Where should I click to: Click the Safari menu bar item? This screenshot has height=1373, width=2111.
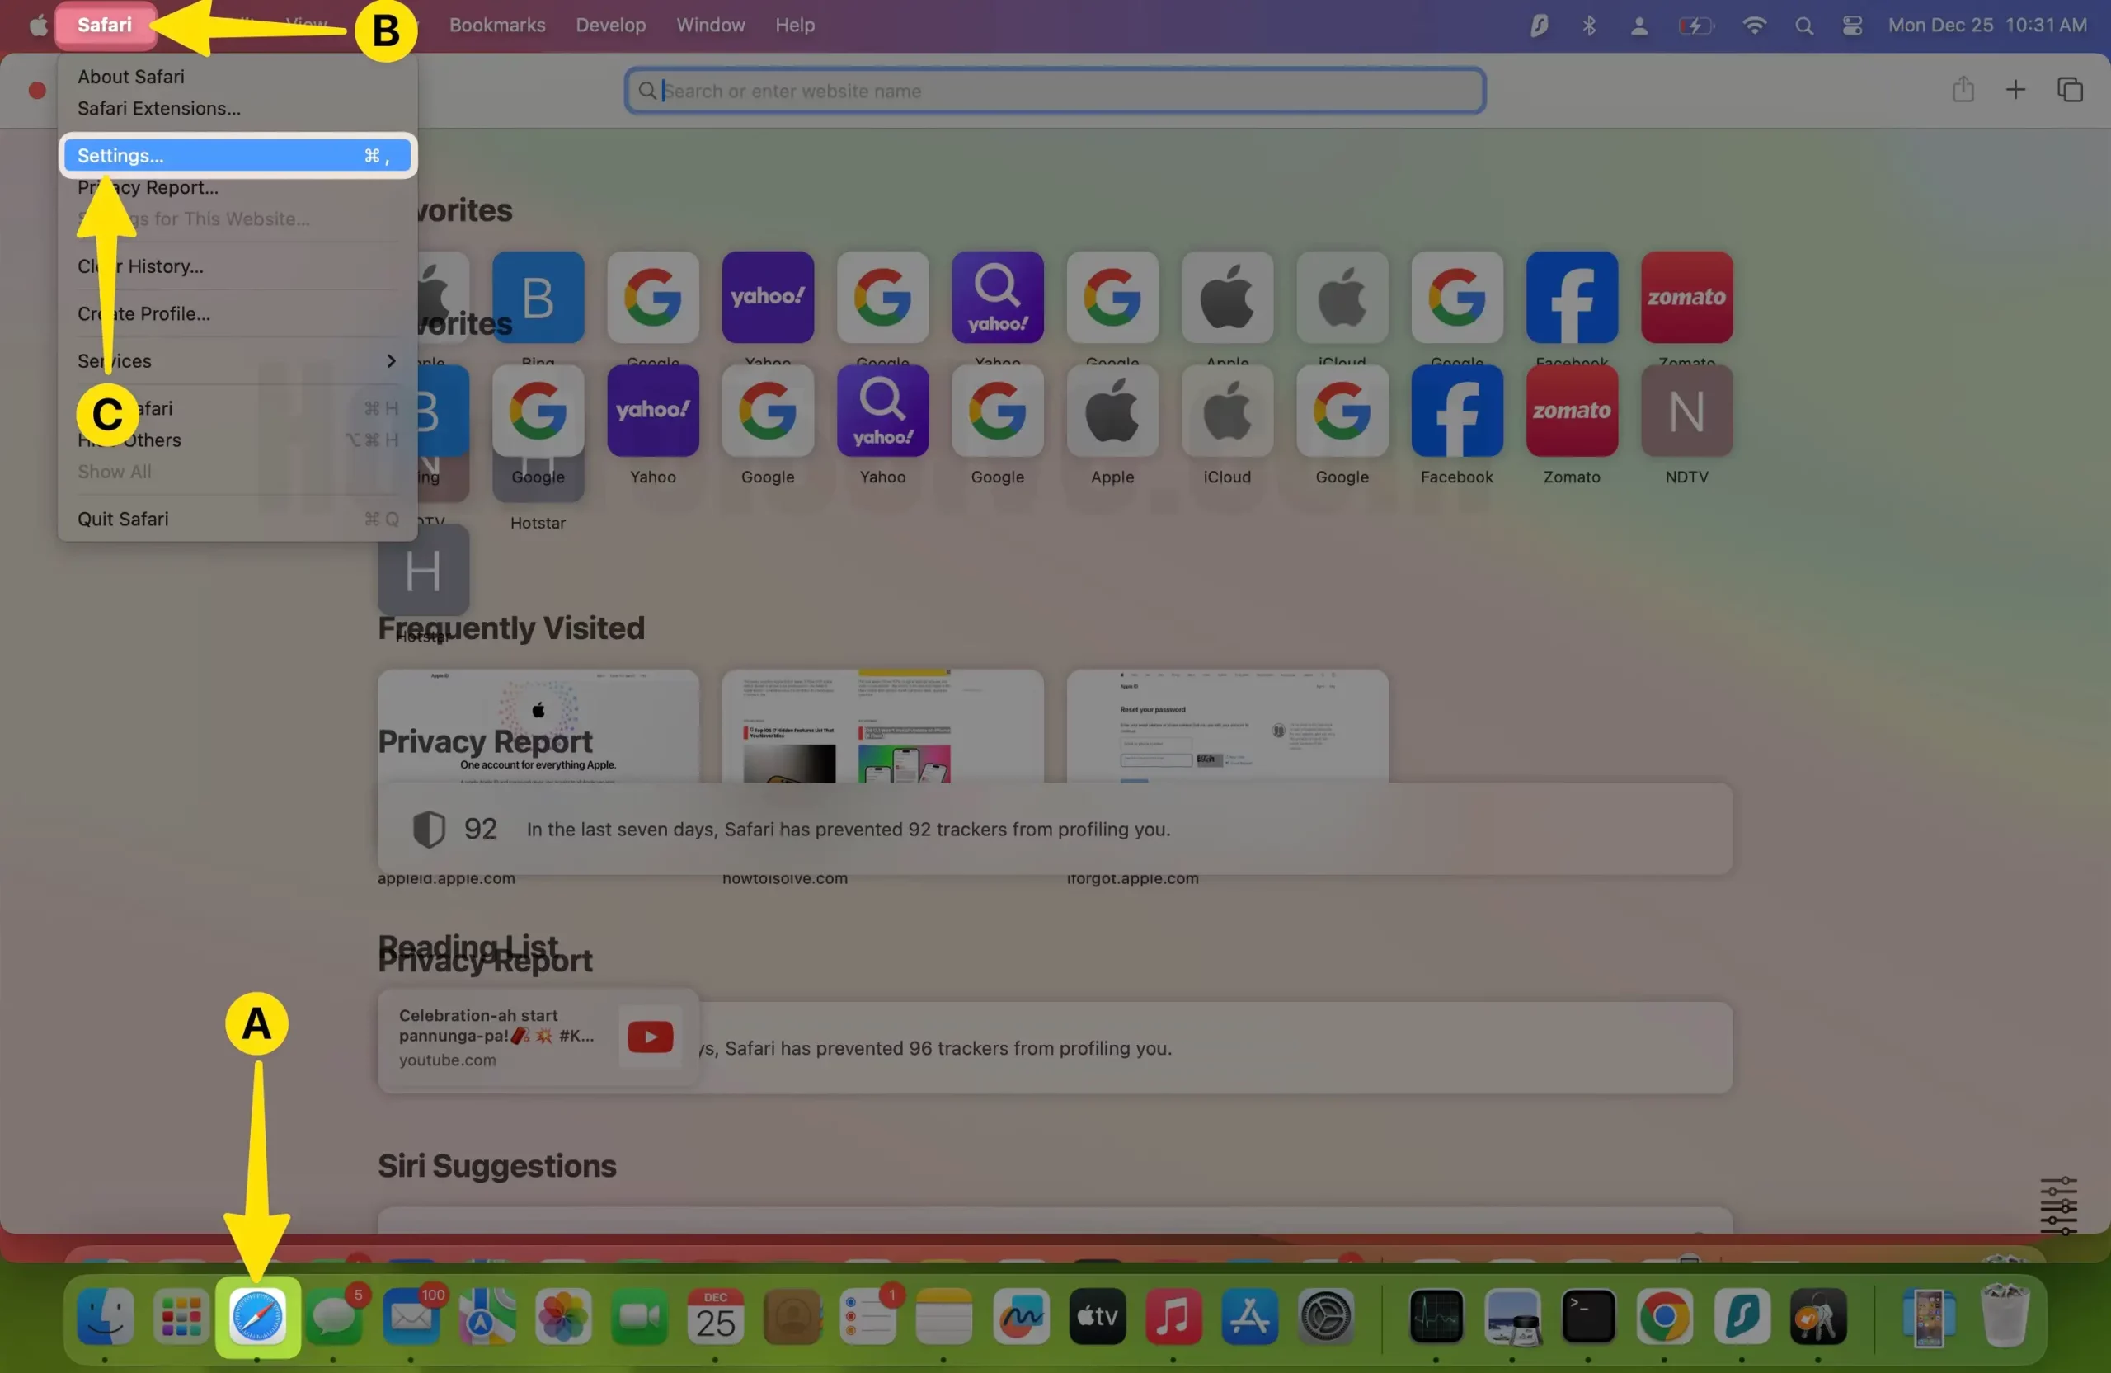[105, 25]
